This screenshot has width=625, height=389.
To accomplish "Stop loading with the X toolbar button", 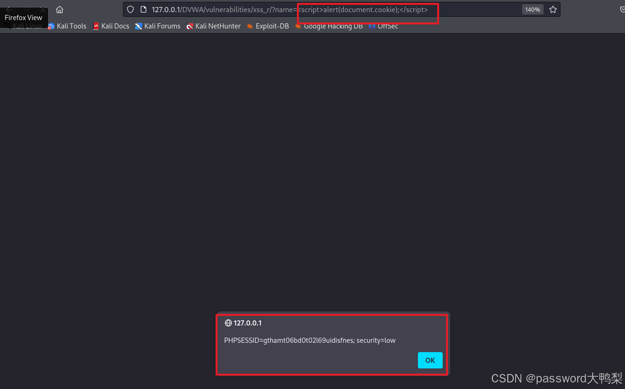I will pos(43,9).
